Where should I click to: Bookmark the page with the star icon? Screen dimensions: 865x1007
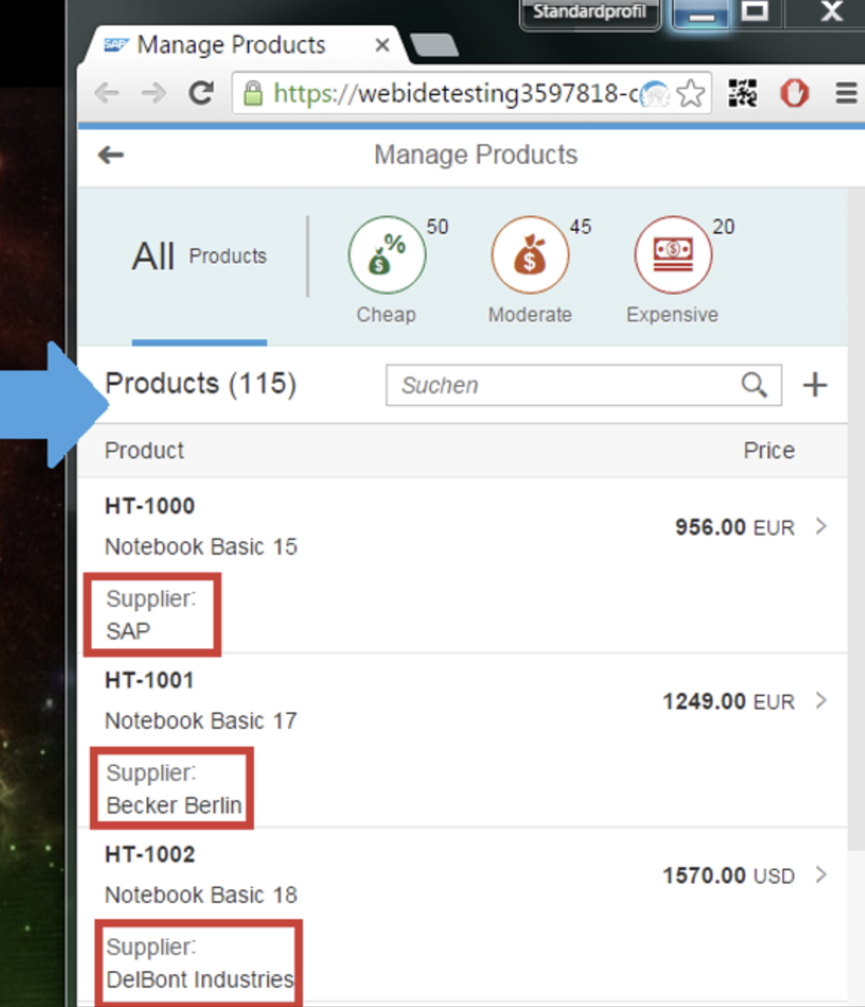[x=691, y=94]
